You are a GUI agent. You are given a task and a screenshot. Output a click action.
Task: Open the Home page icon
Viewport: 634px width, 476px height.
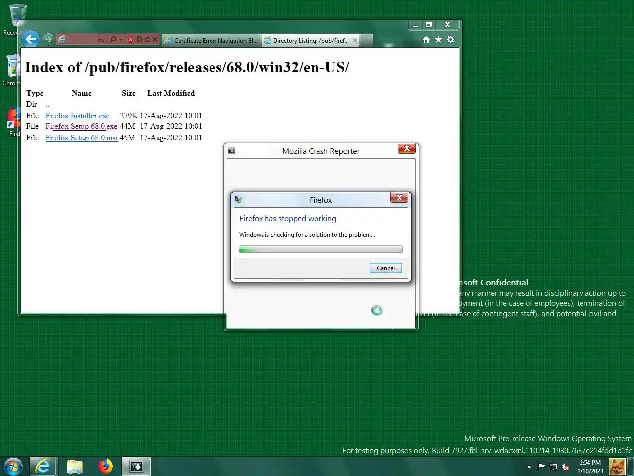click(426, 39)
